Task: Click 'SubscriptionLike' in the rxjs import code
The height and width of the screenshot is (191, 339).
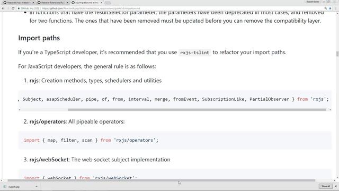Action: tap(223, 99)
